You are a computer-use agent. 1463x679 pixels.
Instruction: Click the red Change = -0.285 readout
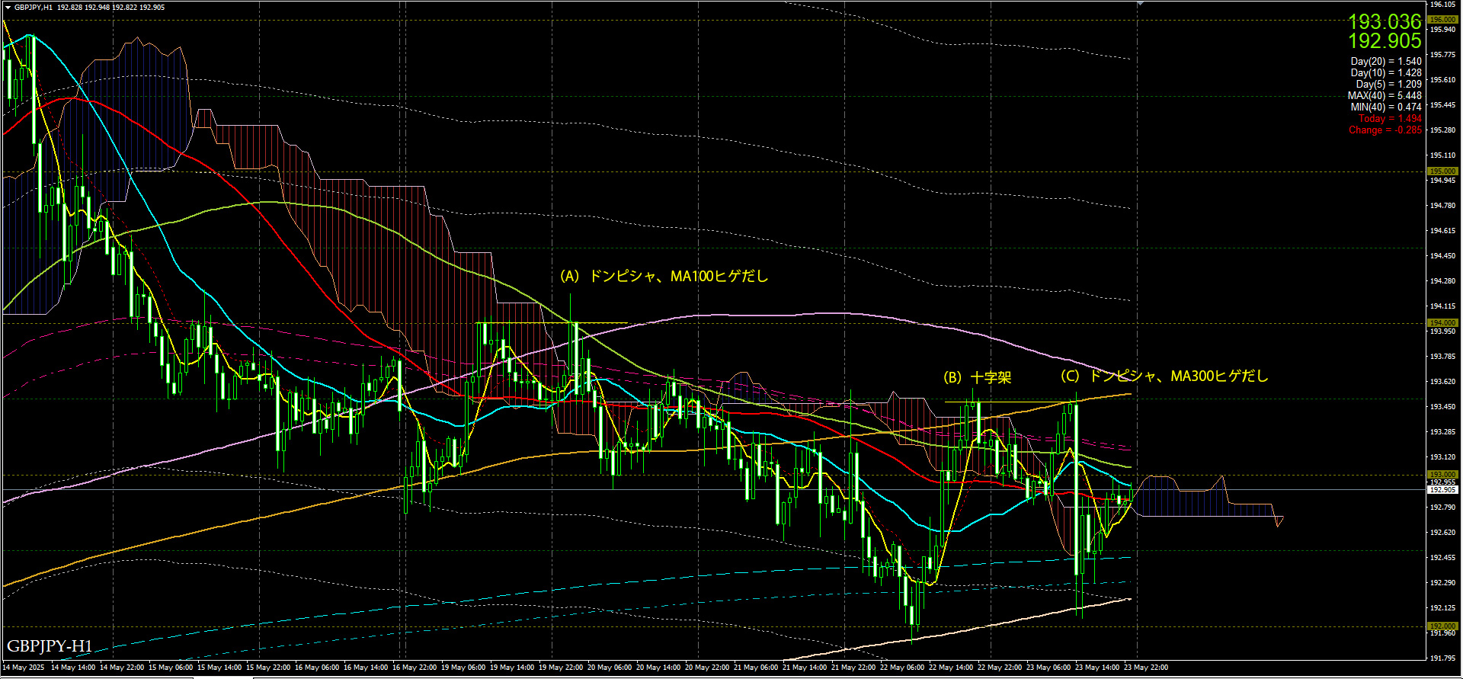click(1385, 130)
